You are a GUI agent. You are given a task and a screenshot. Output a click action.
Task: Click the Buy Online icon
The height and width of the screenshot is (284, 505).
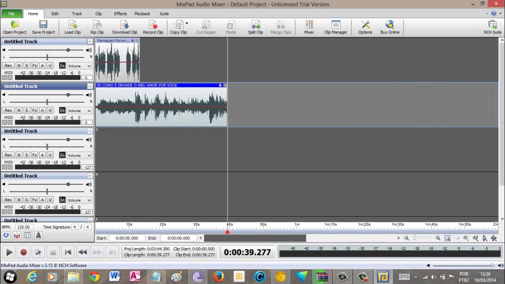click(x=390, y=27)
